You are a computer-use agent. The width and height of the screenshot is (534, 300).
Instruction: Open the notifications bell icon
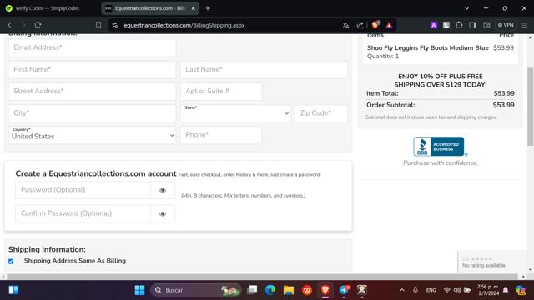pos(506,290)
